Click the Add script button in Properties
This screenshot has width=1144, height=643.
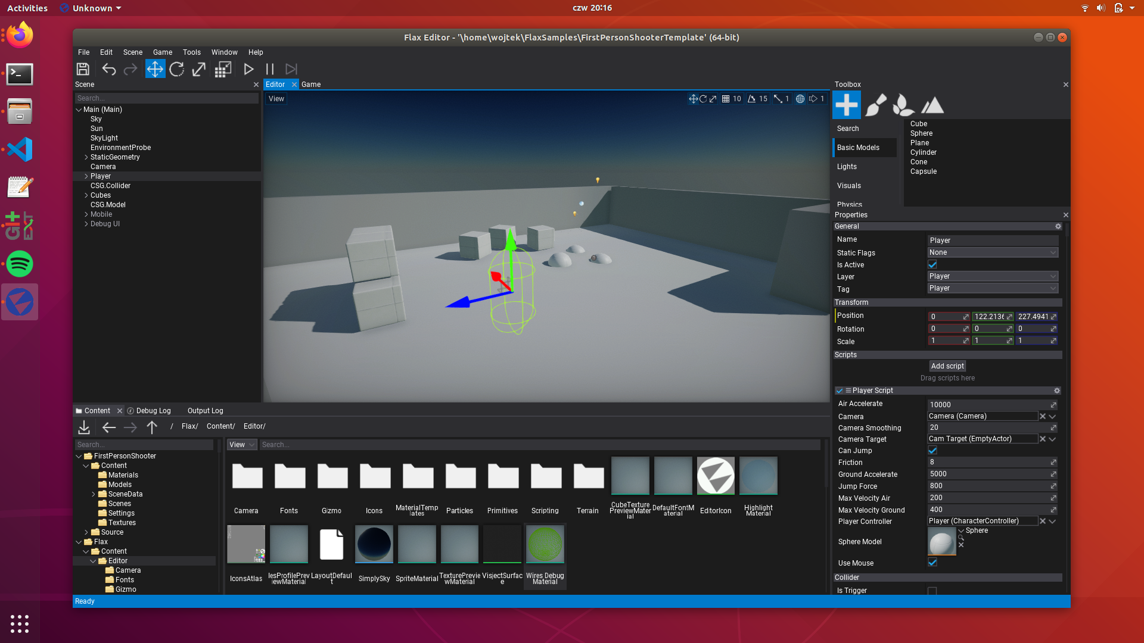point(947,366)
